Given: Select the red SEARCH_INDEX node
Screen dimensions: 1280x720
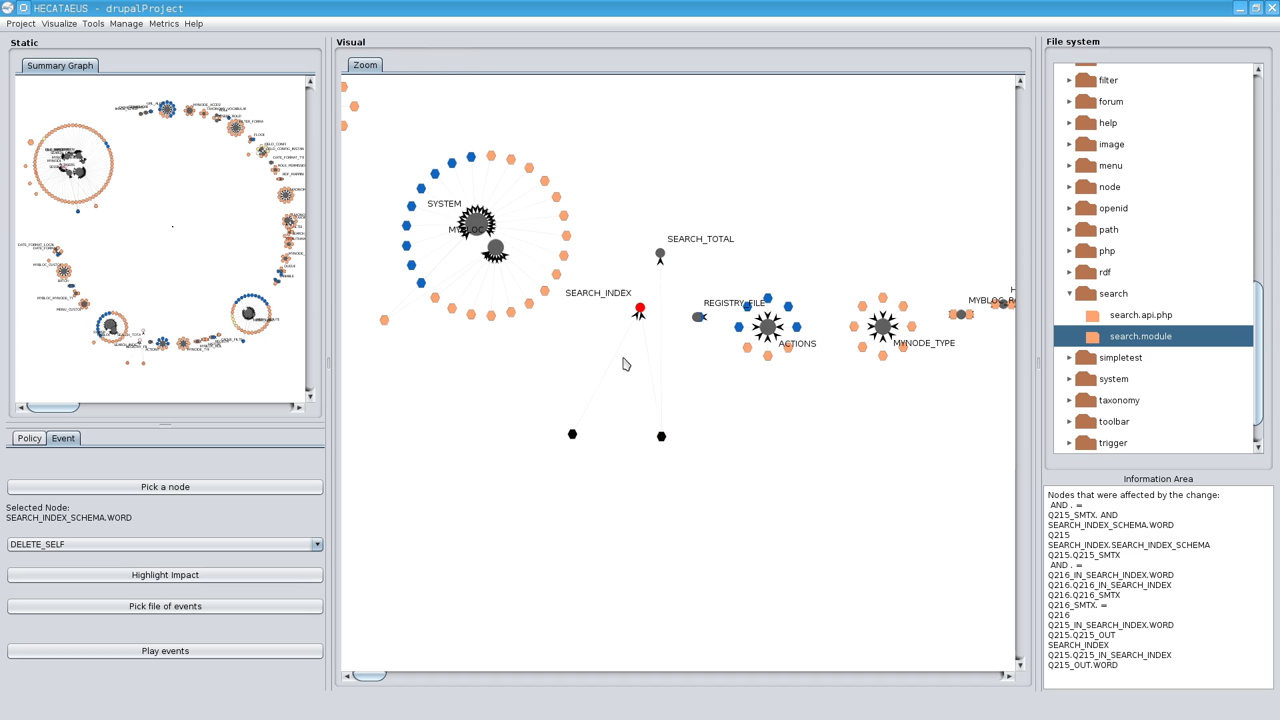Looking at the screenshot, I should (x=640, y=308).
